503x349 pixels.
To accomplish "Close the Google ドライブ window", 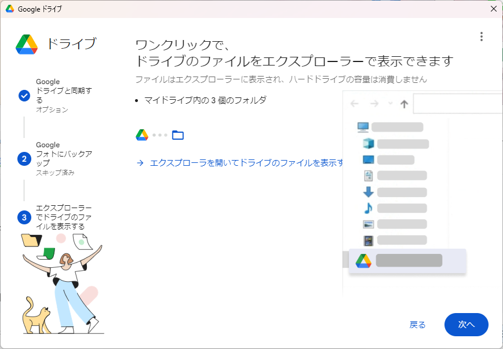I will coord(494,9).
